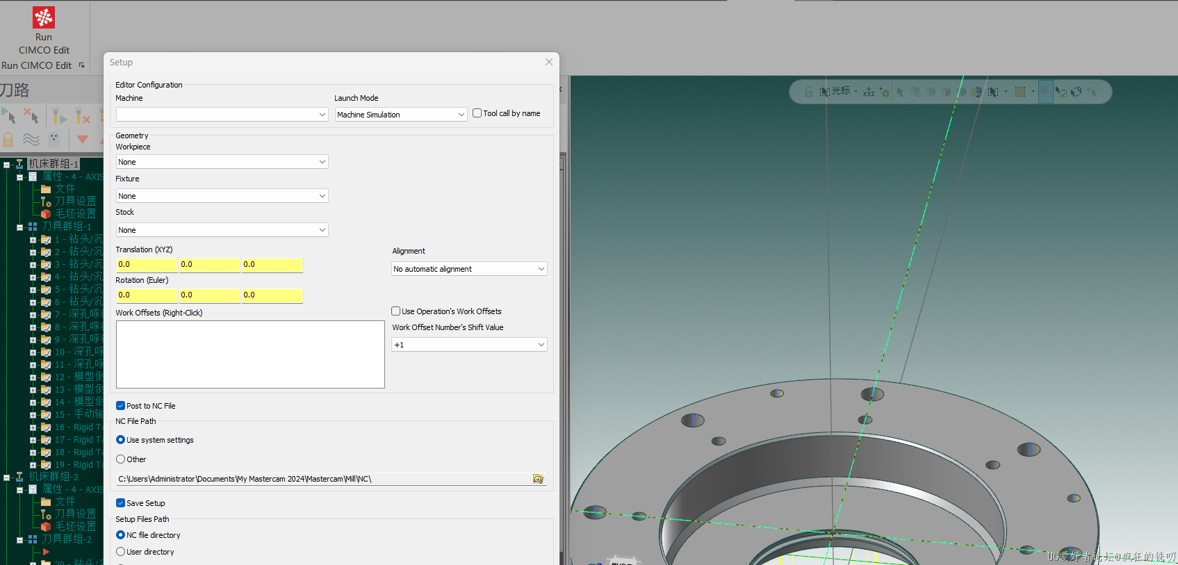The width and height of the screenshot is (1178, 565).
Task: Collapse the 刀具群组-1 tree node
Action: coord(20,227)
